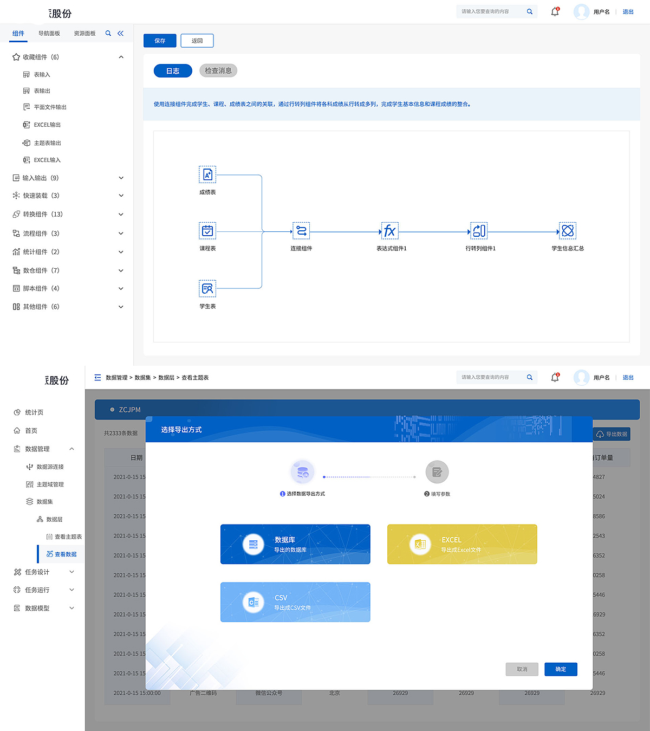Expand 其他组件 (6) group
Screen dimensions: 650x731
pyautogui.click(x=121, y=307)
